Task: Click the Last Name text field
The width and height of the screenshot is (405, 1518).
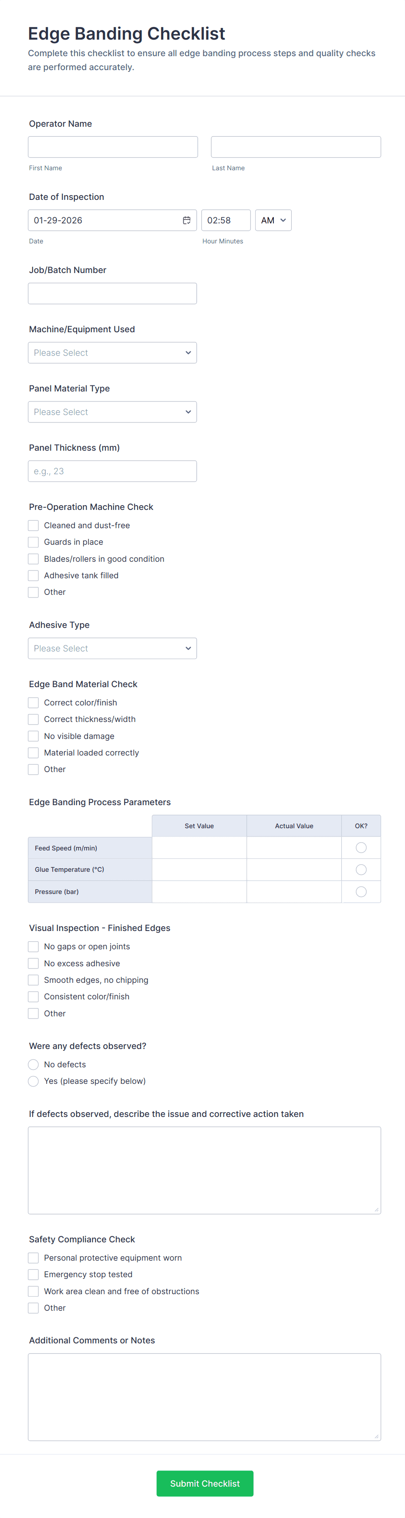Action: point(295,147)
